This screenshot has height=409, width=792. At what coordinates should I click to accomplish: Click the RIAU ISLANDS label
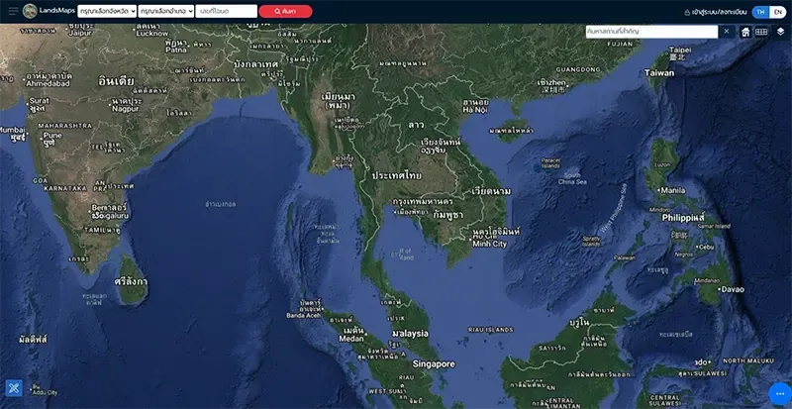click(490, 330)
